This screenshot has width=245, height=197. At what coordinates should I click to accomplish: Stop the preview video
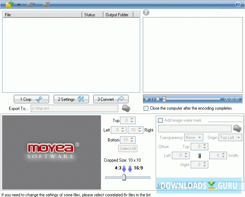point(158,99)
